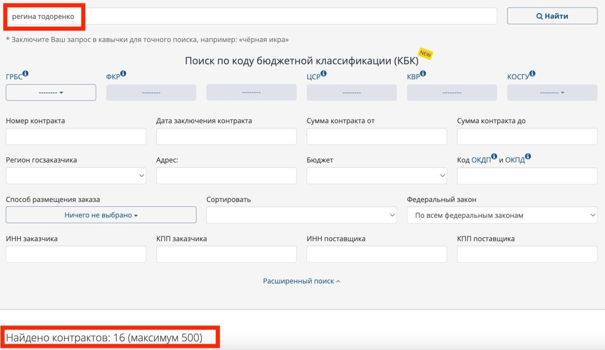Expand Способ размещения заказа selector
605x350 pixels.
[x=101, y=215]
